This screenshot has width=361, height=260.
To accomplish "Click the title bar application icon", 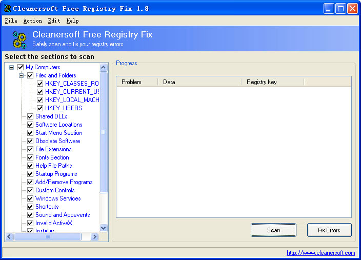I will click(x=7, y=8).
